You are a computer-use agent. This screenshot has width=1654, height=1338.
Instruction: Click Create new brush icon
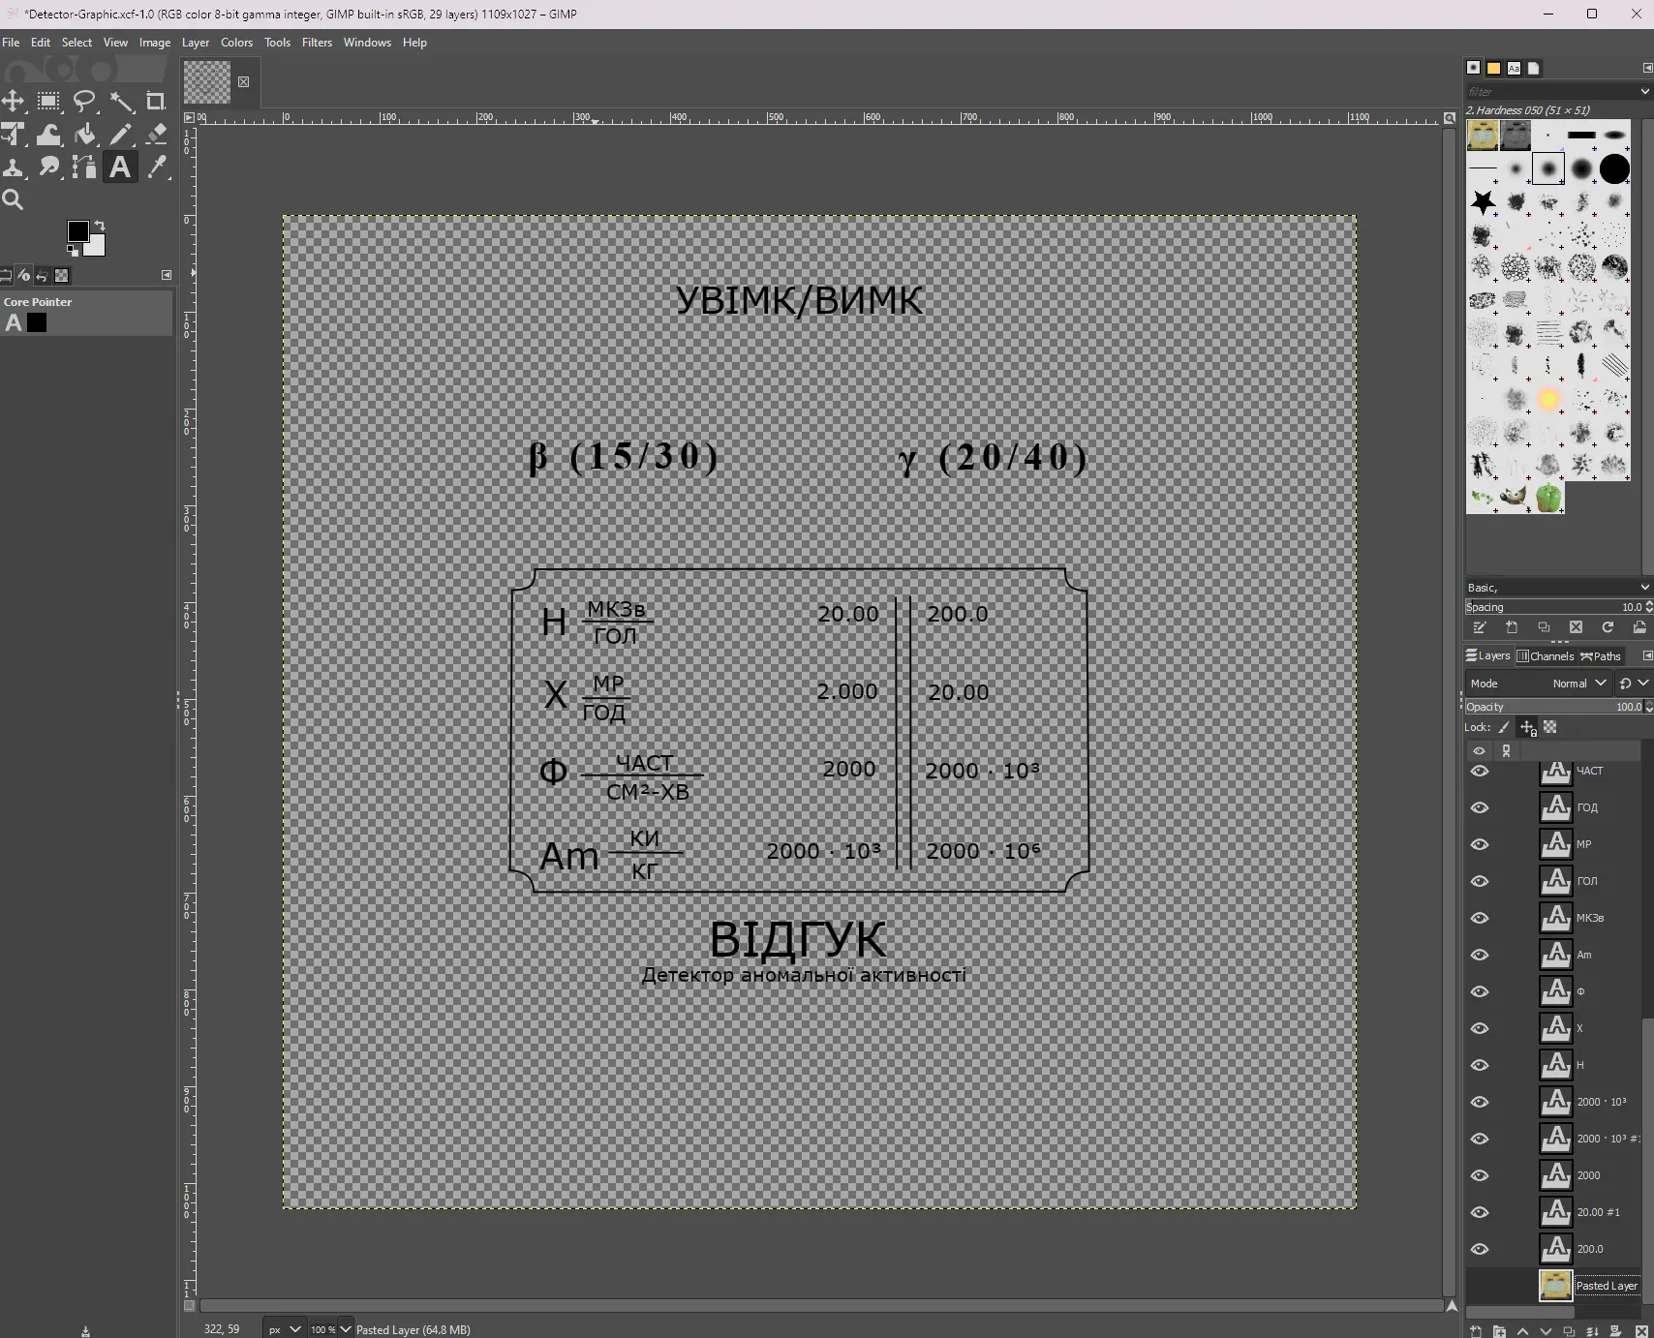click(x=1512, y=627)
